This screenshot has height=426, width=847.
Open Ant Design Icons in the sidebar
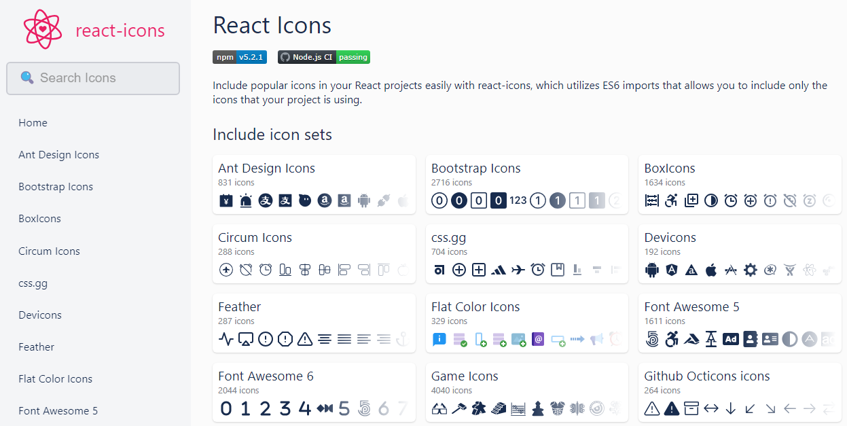point(59,155)
